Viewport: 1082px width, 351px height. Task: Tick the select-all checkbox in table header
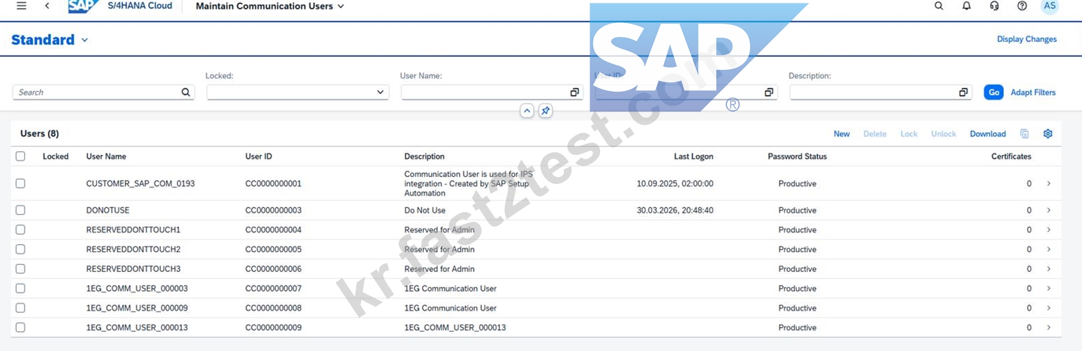pos(20,156)
